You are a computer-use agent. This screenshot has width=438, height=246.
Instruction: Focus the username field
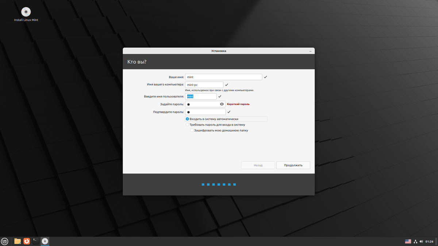(x=201, y=96)
